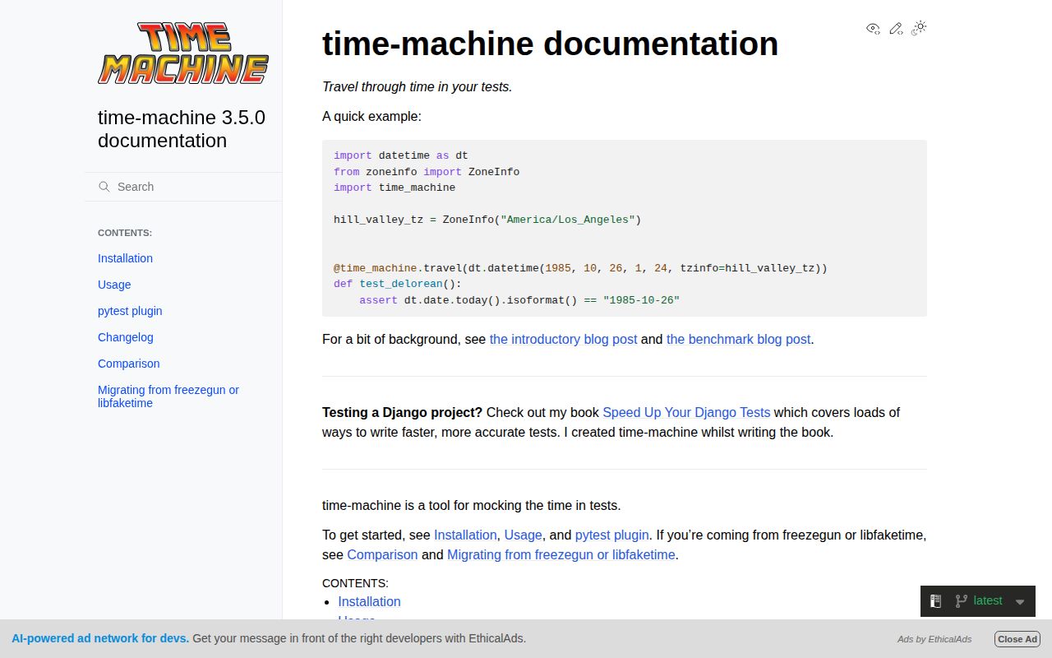Open the view source eye icon
Image resolution: width=1052 pixels, height=658 pixels.
pyautogui.click(x=874, y=28)
